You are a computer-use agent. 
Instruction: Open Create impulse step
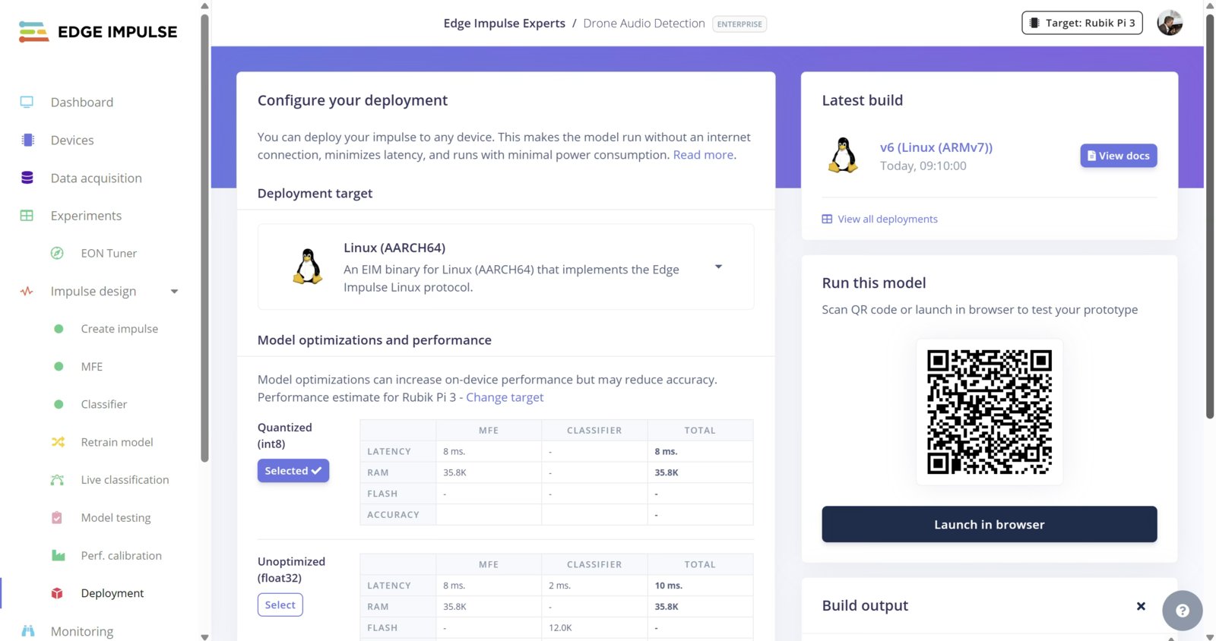(x=119, y=329)
